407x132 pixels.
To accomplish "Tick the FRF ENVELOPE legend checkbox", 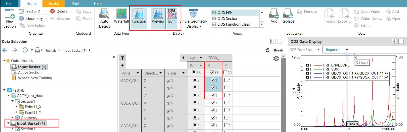I will coord(307,65).
